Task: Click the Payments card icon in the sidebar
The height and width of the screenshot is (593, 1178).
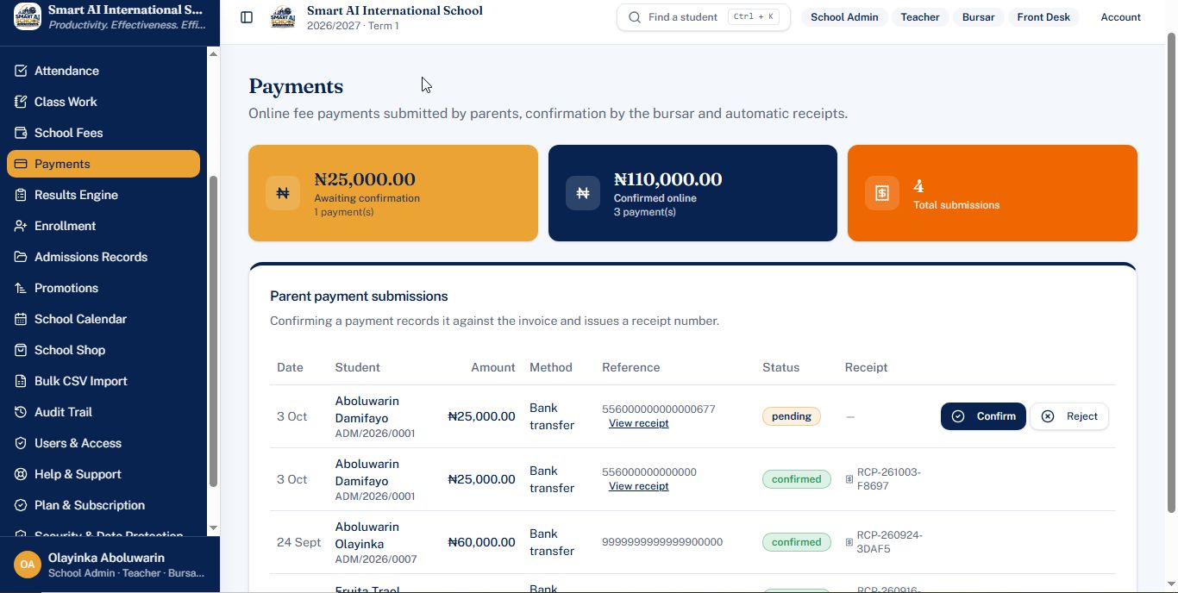Action: 21,164
